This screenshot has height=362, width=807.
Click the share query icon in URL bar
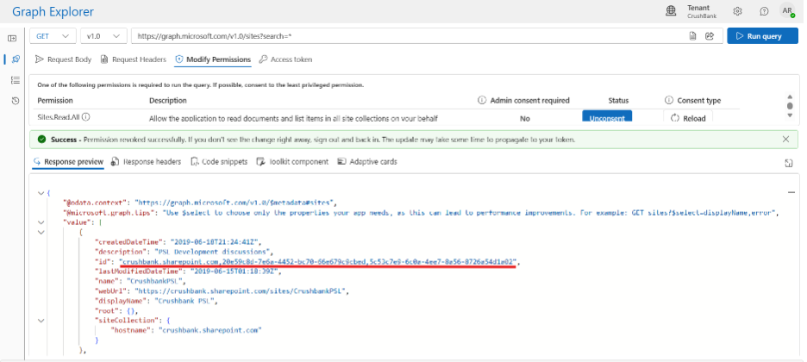pyautogui.click(x=710, y=36)
